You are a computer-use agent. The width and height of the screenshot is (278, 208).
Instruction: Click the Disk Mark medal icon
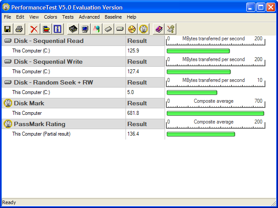click(x=8, y=103)
